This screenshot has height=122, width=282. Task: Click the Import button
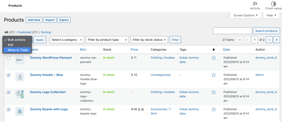pos(50,20)
